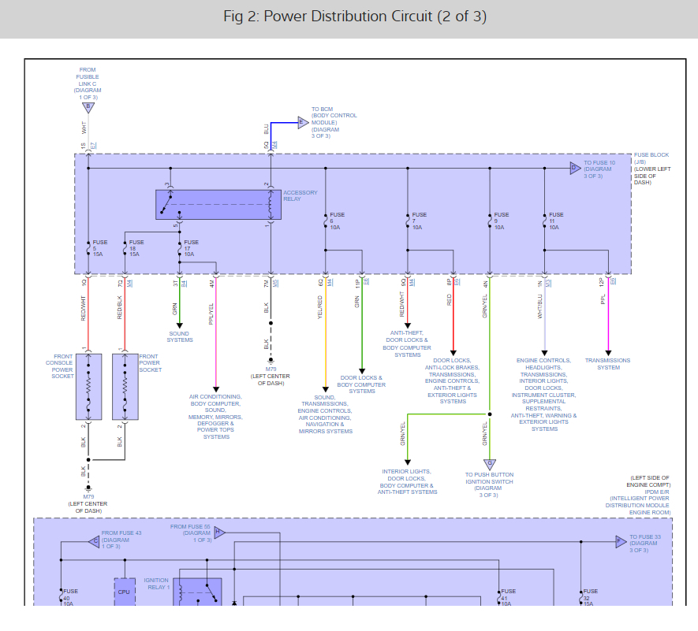This screenshot has width=698, height=631.
Task: Click the connector E arrow to BCM
Action: 302,121
